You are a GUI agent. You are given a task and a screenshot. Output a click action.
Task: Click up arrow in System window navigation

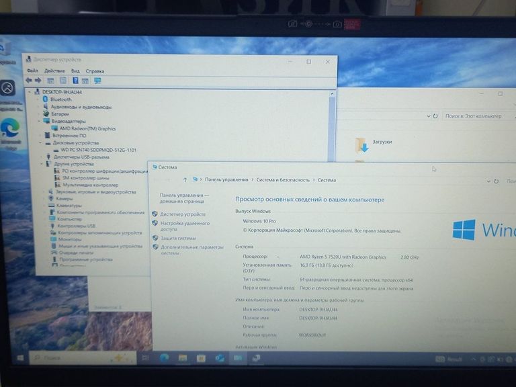(185, 179)
